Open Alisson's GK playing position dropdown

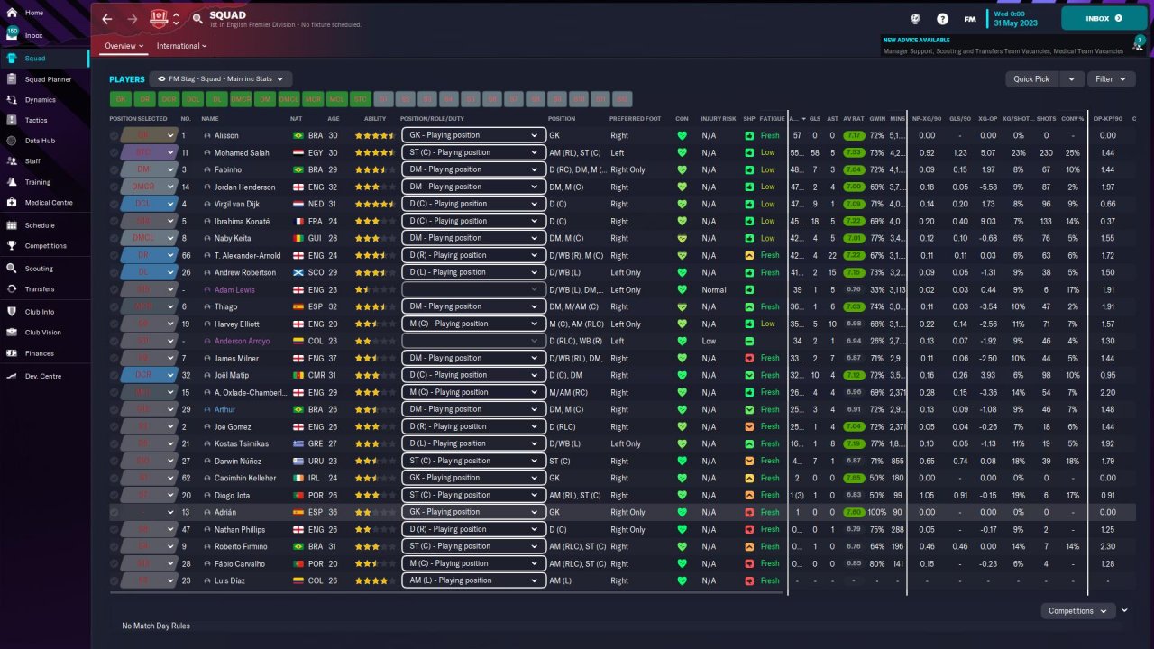[473, 135]
